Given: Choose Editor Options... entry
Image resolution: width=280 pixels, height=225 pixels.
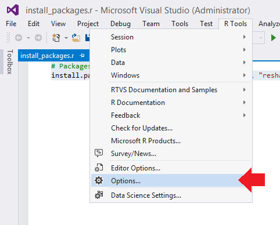Looking at the screenshot, I should [171, 168].
